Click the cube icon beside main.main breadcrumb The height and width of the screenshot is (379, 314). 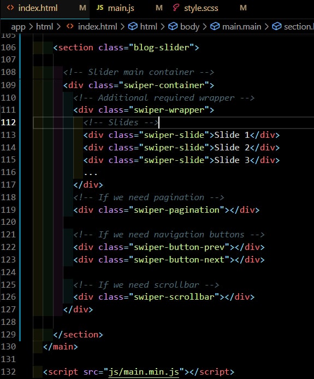point(215,26)
